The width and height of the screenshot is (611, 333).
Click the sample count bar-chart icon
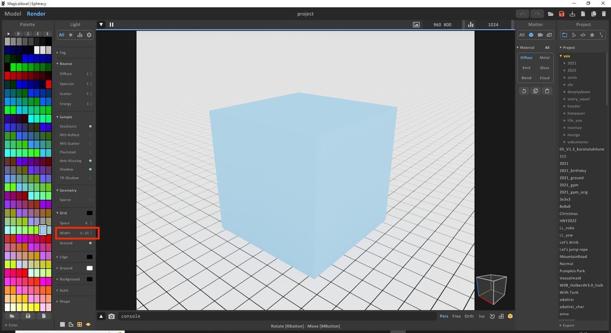coord(470,24)
